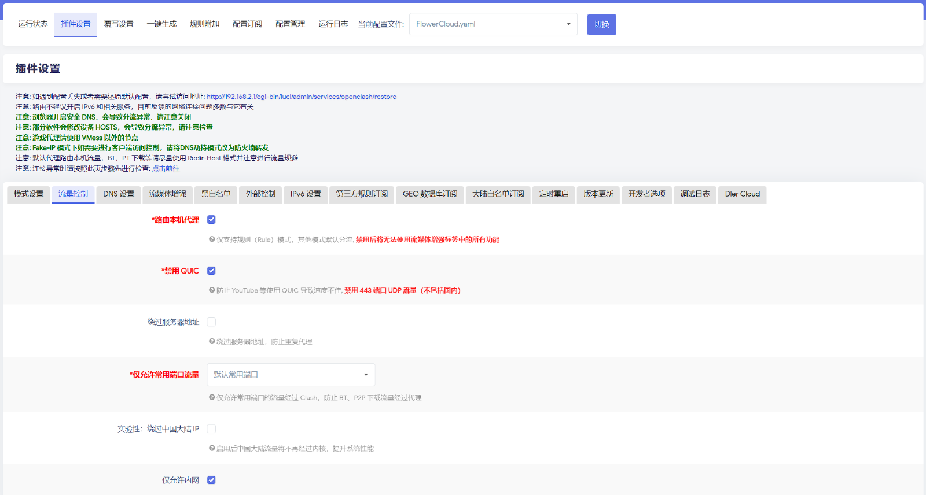
Task: Click help icon beside 启用后中国大陆流量 hint
Action: click(x=212, y=448)
